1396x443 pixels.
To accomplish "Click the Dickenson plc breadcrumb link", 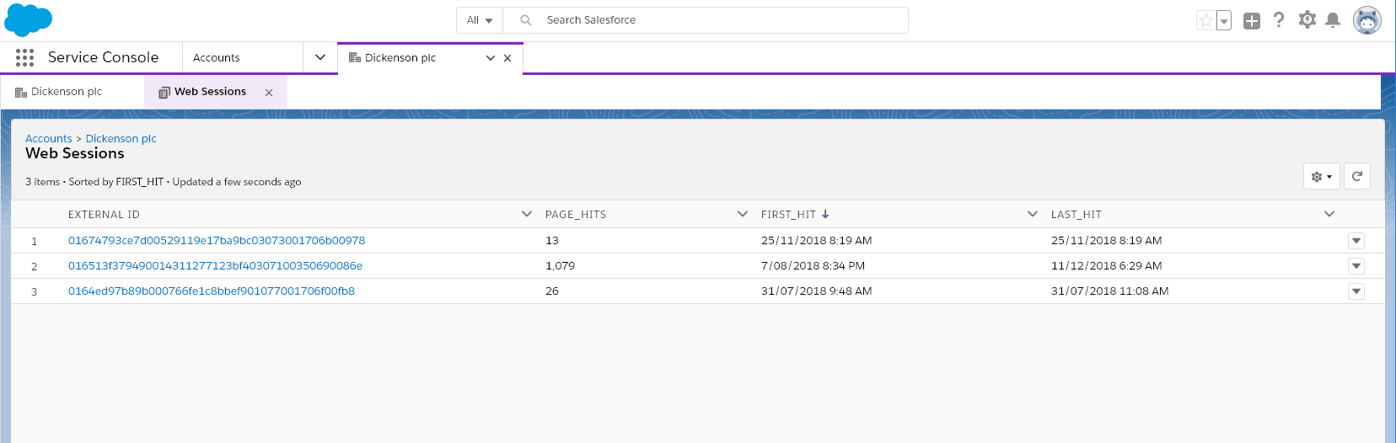I will [121, 138].
